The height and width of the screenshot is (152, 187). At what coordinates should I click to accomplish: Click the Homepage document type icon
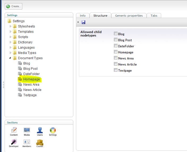coord(20,79)
